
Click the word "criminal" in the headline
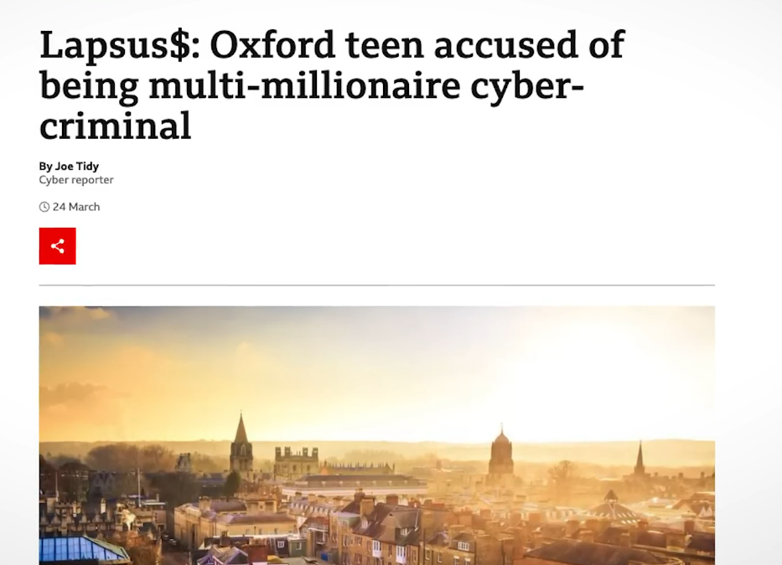[x=115, y=124]
